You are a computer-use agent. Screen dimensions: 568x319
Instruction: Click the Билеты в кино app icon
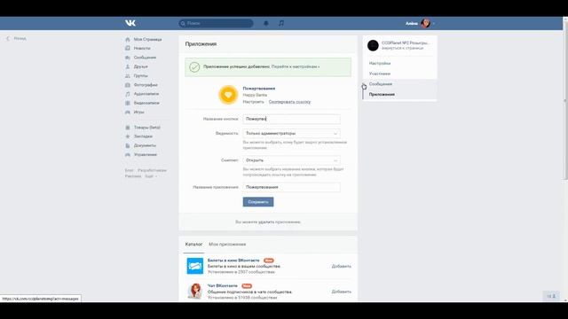coord(195,266)
